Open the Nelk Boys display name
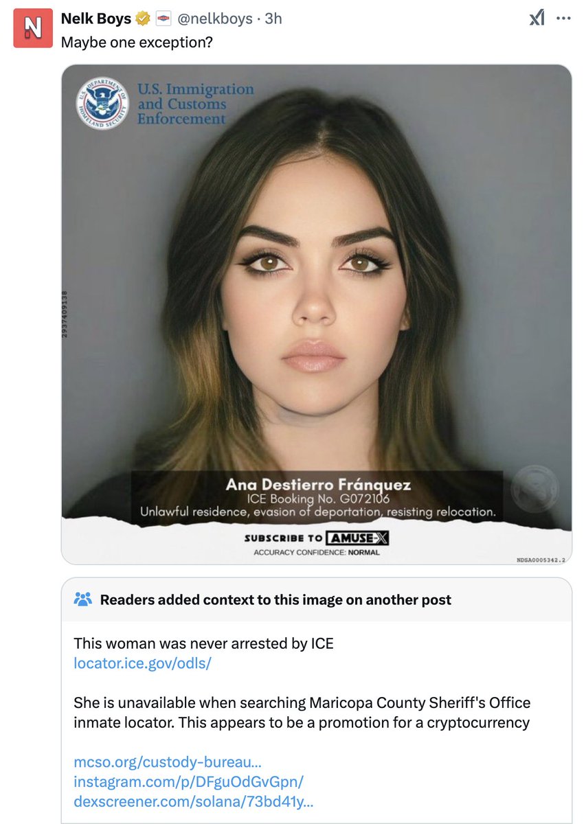586x824 pixels. (97, 19)
